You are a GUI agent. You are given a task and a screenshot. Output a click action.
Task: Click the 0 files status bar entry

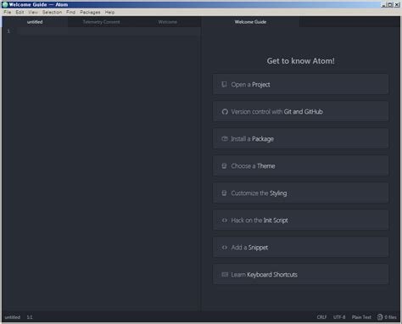(387, 317)
